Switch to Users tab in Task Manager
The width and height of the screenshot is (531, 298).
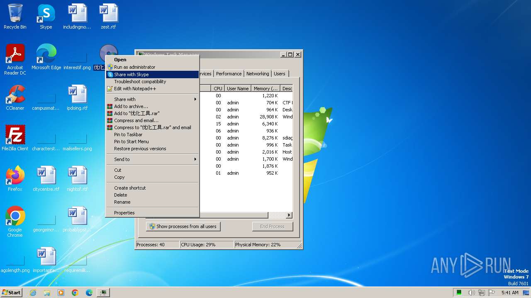pos(280,74)
